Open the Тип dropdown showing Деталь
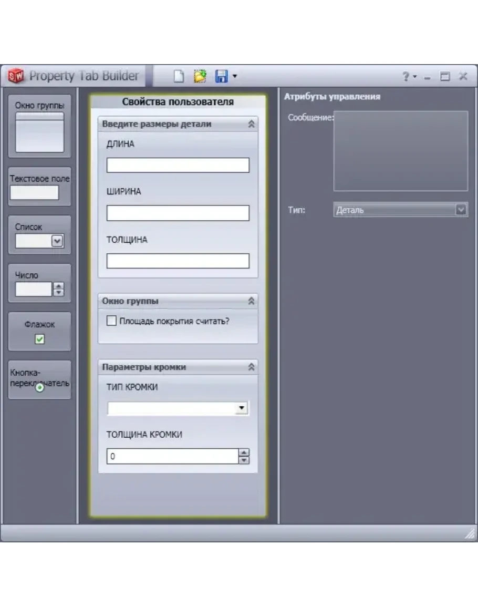 point(461,210)
